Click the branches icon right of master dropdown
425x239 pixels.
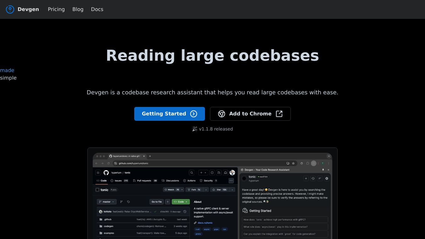coord(121,202)
